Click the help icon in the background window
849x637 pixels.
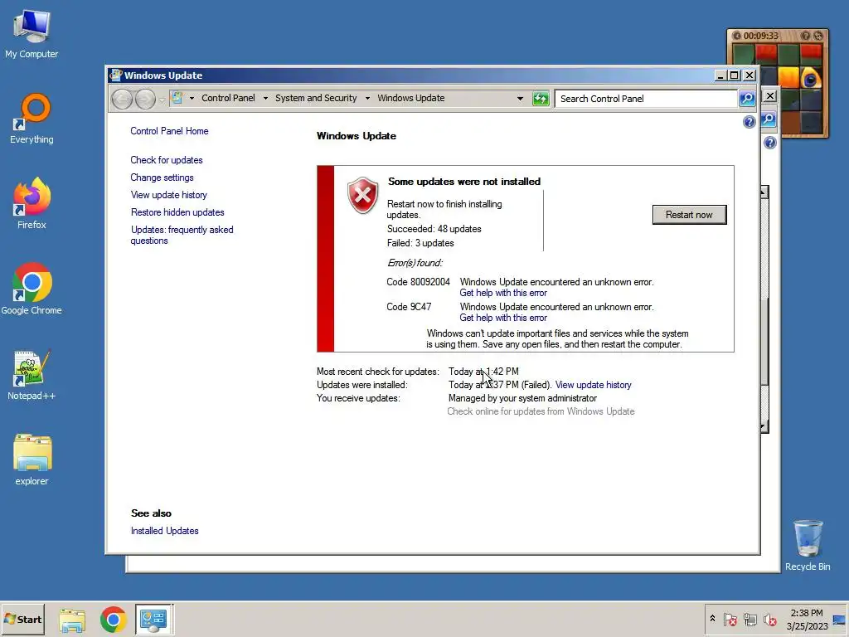click(x=770, y=143)
